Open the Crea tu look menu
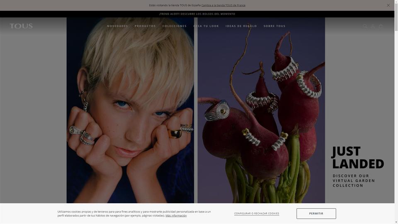398x224 pixels. pos(206,26)
